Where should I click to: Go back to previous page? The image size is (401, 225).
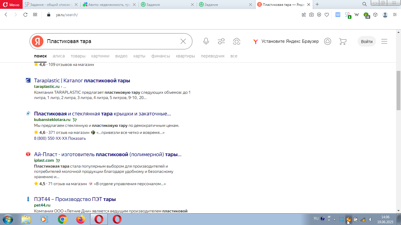click(6, 15)
